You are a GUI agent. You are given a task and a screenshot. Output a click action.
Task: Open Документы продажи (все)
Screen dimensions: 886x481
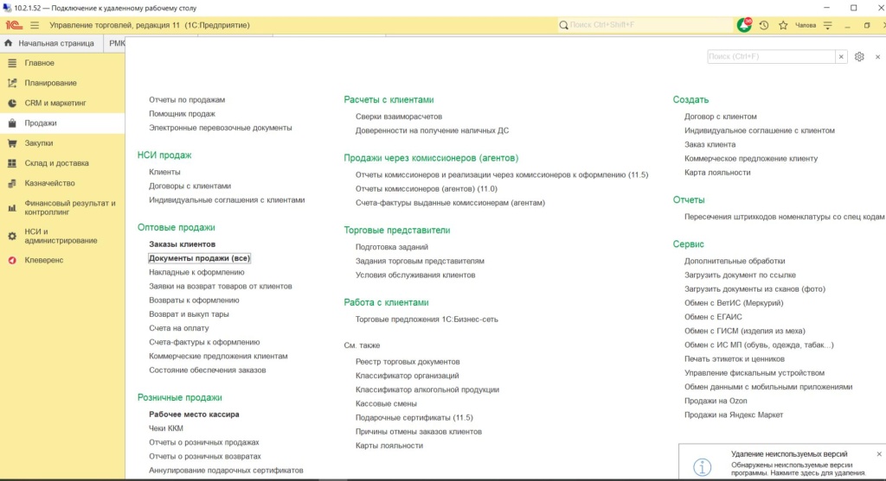(199, 258)
